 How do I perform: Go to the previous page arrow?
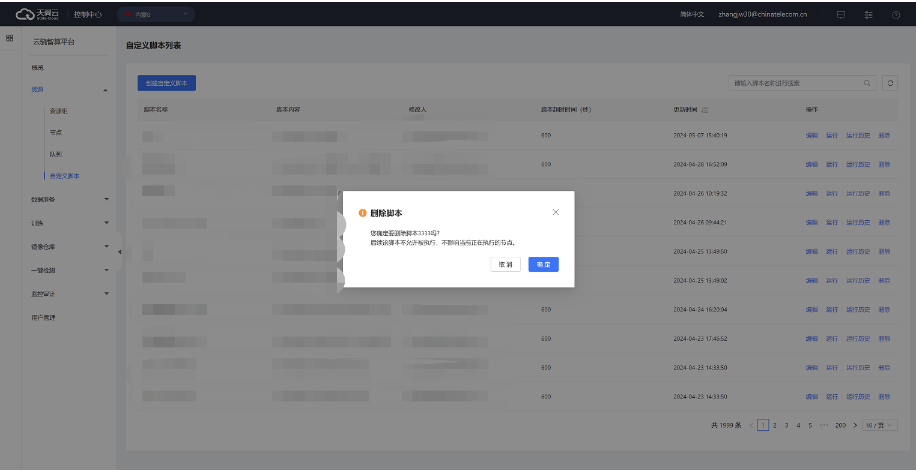[751, 425]
